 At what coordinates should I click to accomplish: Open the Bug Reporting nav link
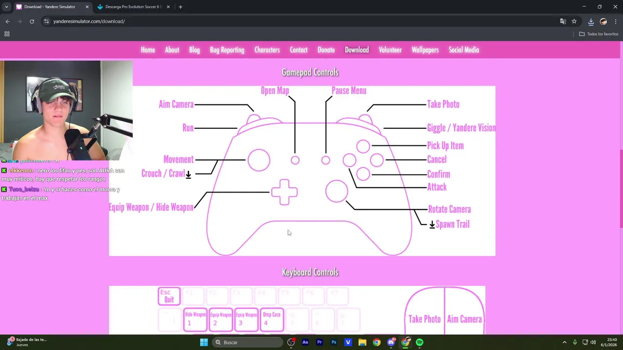(227, 50)
